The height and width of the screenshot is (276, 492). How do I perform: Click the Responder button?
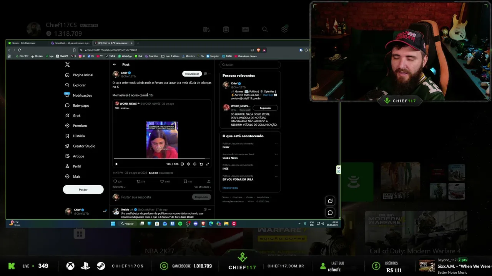201,197
